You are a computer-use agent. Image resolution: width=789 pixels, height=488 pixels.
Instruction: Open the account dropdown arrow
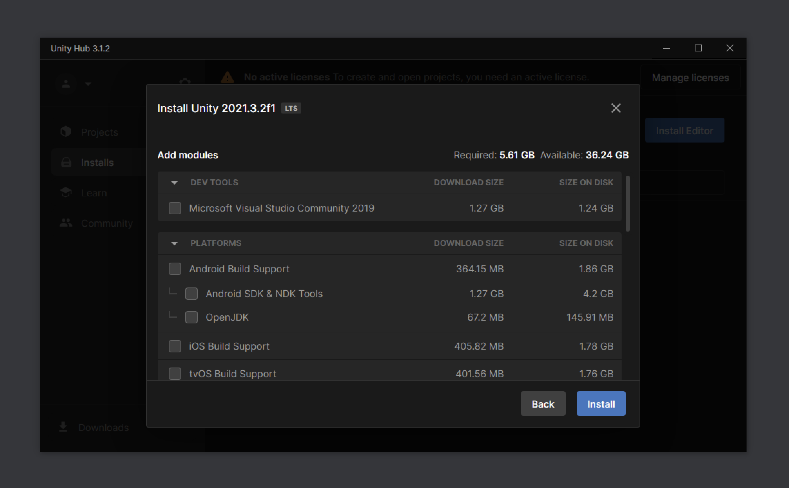(x=88, y=84)
